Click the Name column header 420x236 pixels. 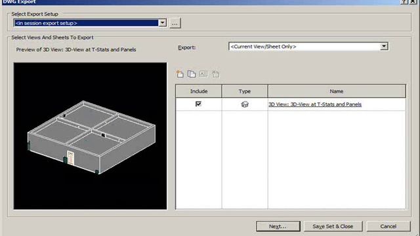click(x=337, y=91)
